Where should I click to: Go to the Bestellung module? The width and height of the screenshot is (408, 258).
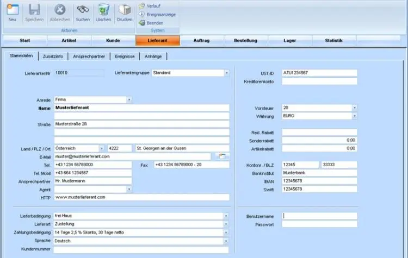245,41
